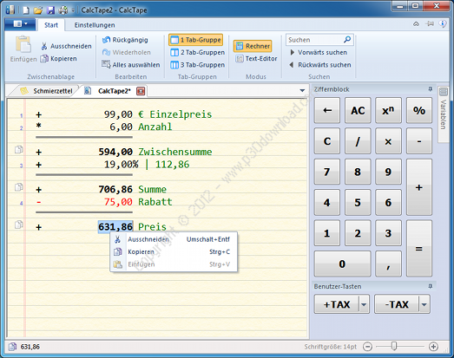The width and height of the screenshot is (454, 358).
Task: Click the C clear key
Action: point(327,141)
